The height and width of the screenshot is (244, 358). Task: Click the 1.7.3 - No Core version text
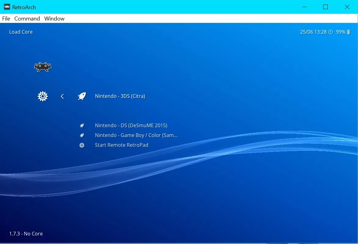26,234
